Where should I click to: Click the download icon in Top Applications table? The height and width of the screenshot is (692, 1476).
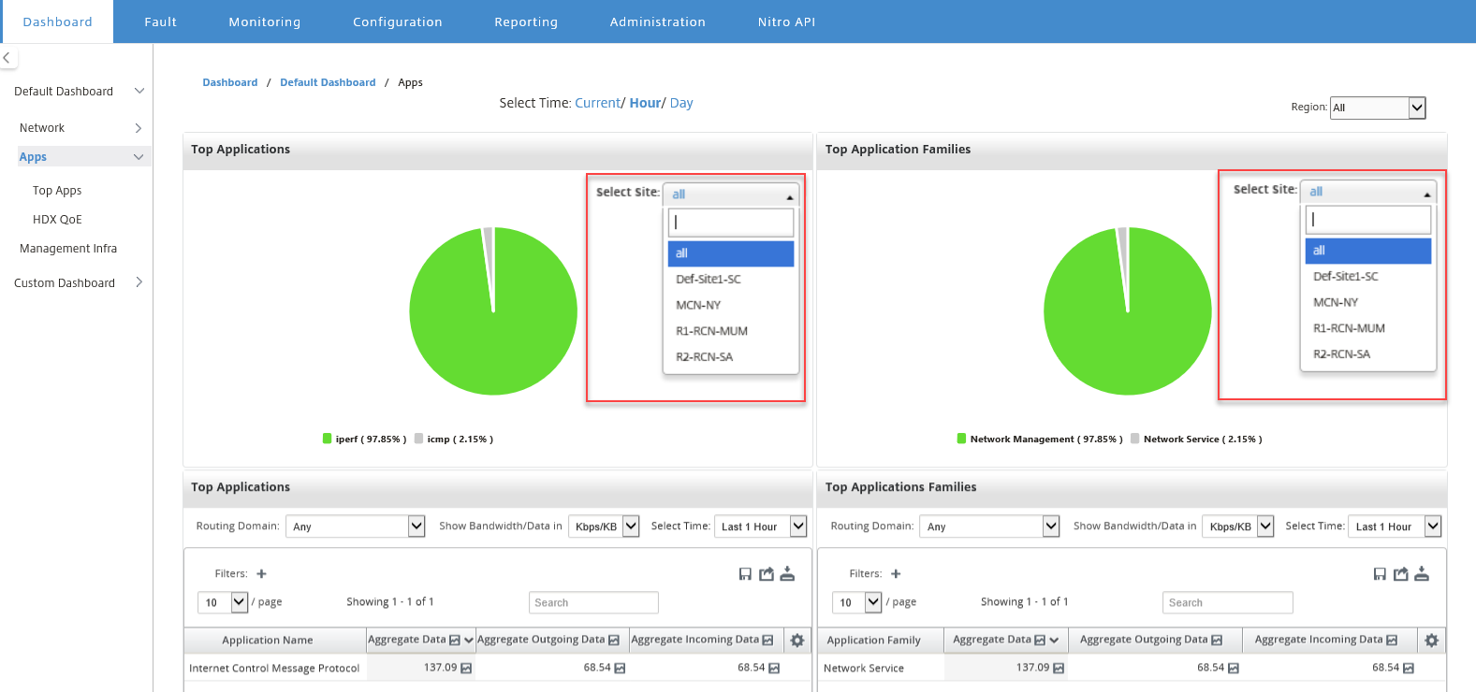pyautogui.click(x=787, y=574)
